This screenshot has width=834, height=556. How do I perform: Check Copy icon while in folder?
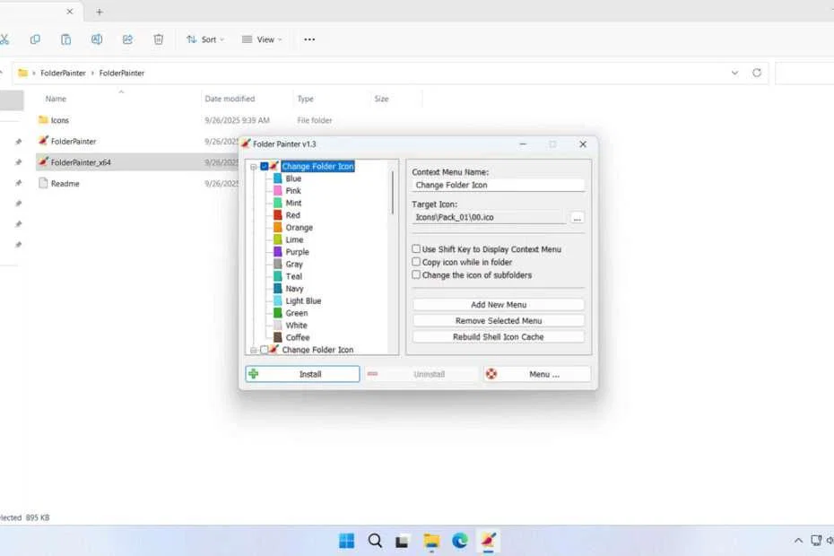tap(416, 262)
